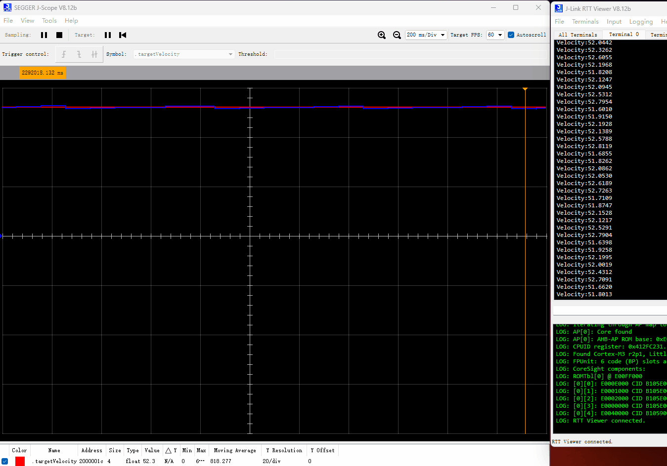Zoom out of the waveform timeline
667x466 pixels.
[397, 35]
